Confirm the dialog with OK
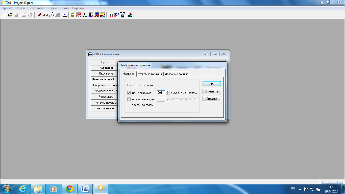345x194 pixels. coord(212,84)
